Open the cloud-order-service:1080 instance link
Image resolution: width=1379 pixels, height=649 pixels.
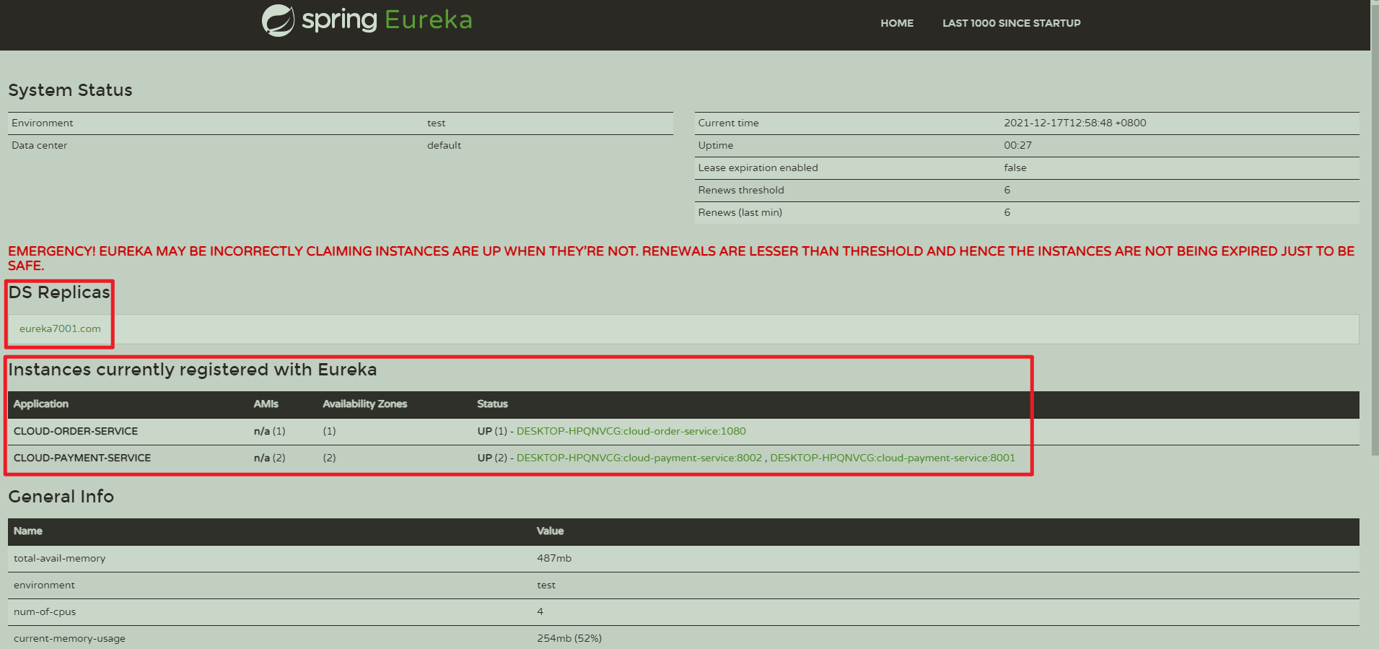[631, 431]
